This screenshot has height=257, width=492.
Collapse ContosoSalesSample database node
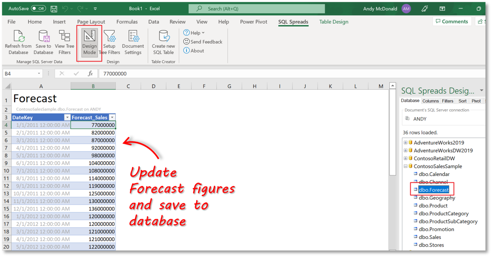pos(406,166)
